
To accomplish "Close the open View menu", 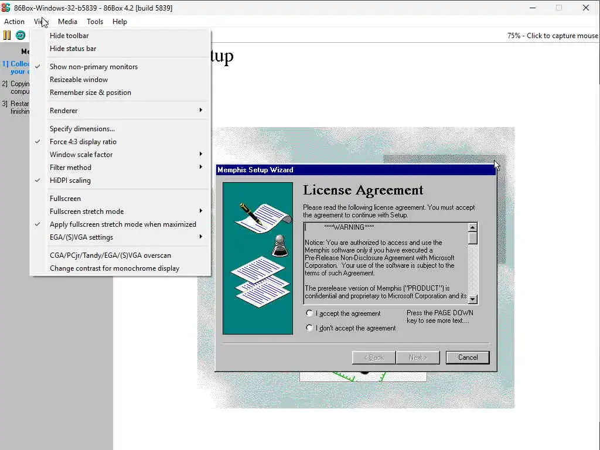I will coord(40,22).
